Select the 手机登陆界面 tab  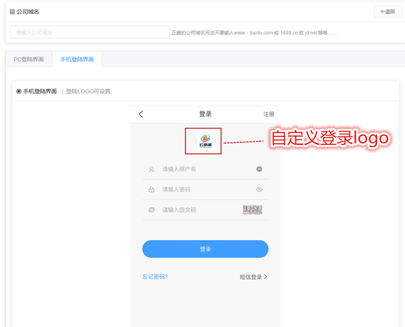pos(77,59)
